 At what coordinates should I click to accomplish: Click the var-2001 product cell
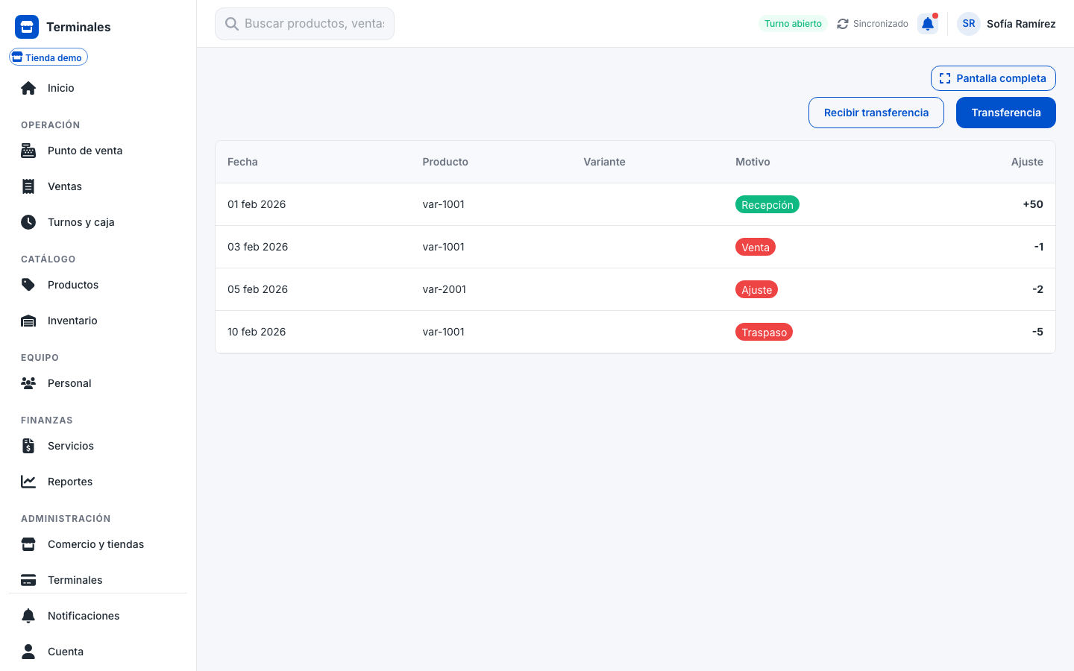[445, 289]
